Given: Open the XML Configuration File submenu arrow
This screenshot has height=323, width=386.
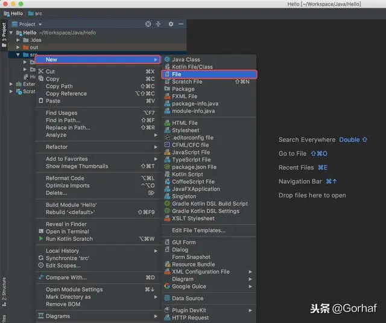Looking at the screenshot, I should coord(250,272).
